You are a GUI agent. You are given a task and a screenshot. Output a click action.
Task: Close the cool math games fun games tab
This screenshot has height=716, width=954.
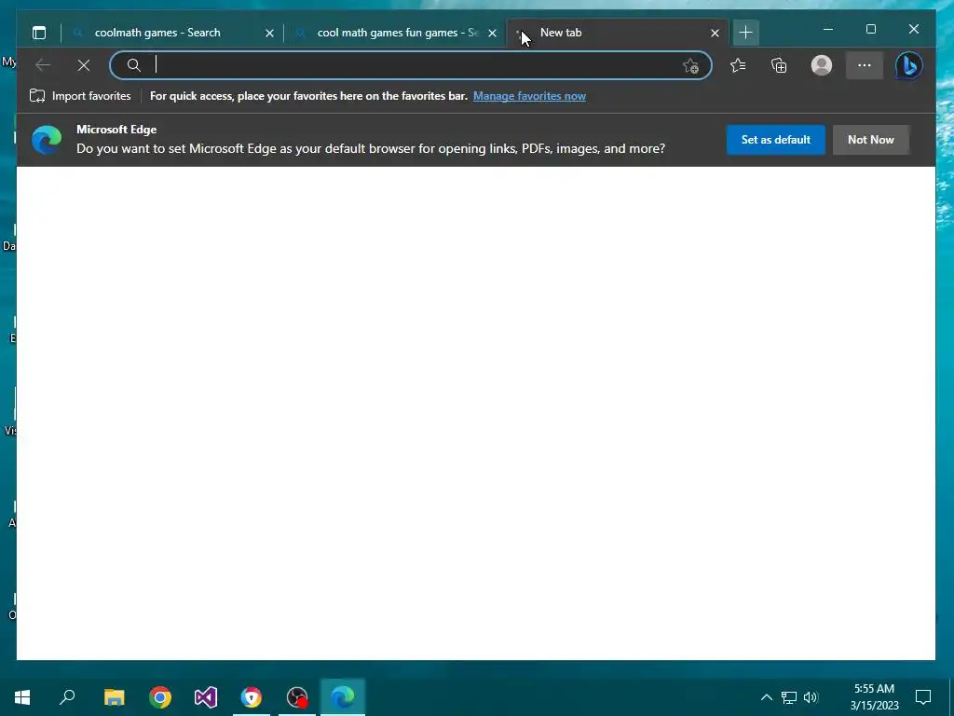492,33
